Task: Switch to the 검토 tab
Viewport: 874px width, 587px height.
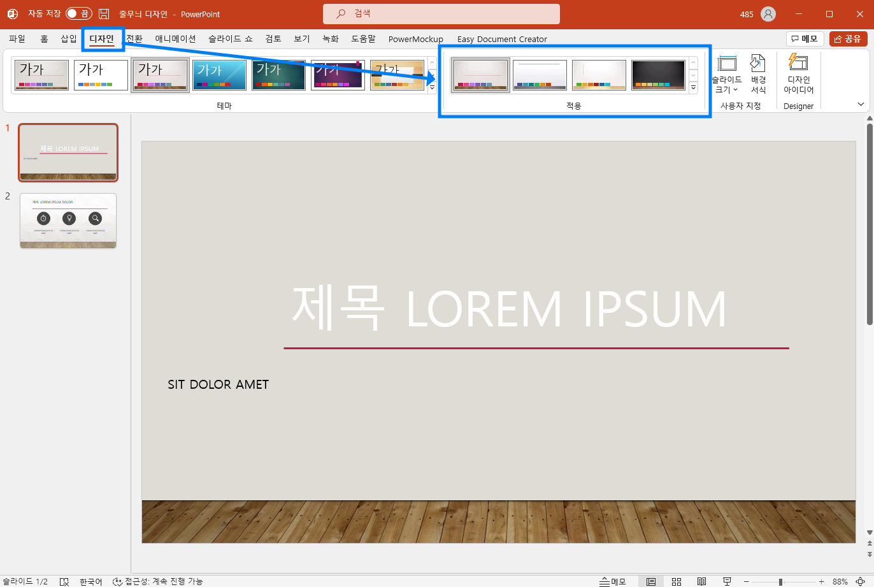Action: pyautogui.click(x=273, y=39)
